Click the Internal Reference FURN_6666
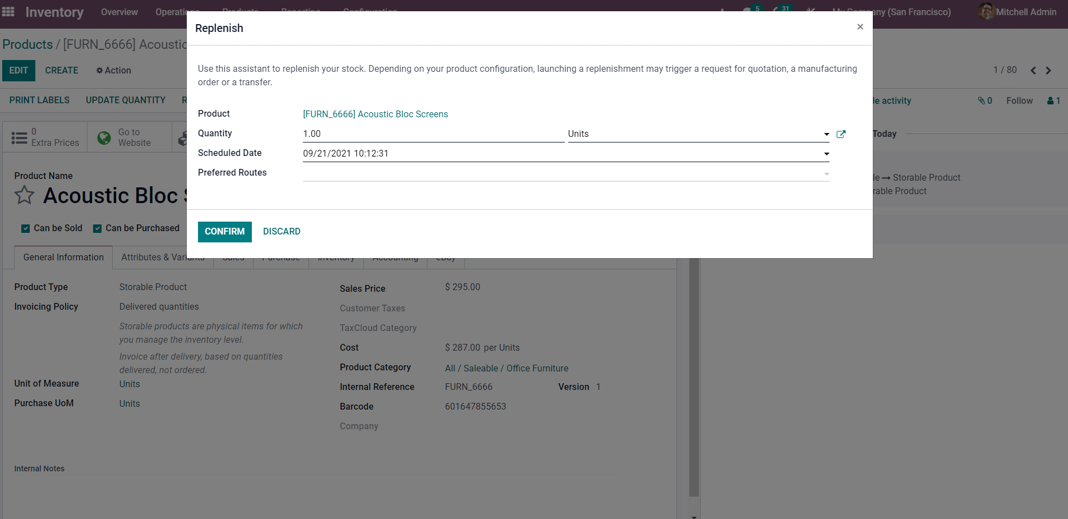The height and width of the screenshot is (519, 1068). click(469, 387)
